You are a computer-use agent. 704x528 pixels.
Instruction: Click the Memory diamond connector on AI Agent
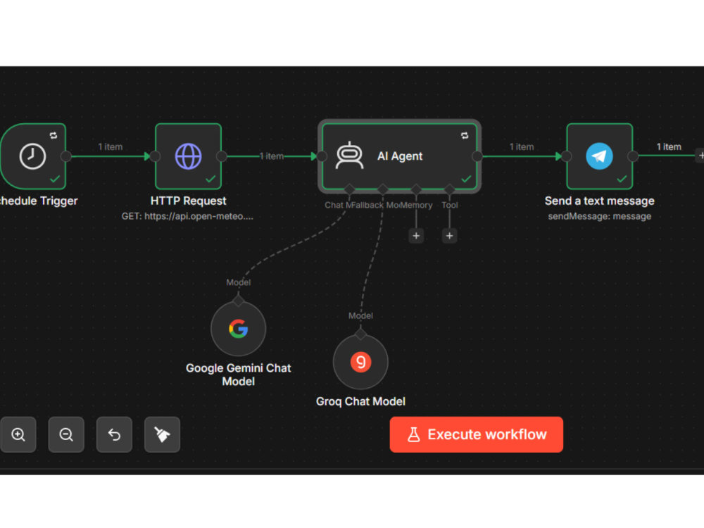pyautogui.click(x=416, y=189)
